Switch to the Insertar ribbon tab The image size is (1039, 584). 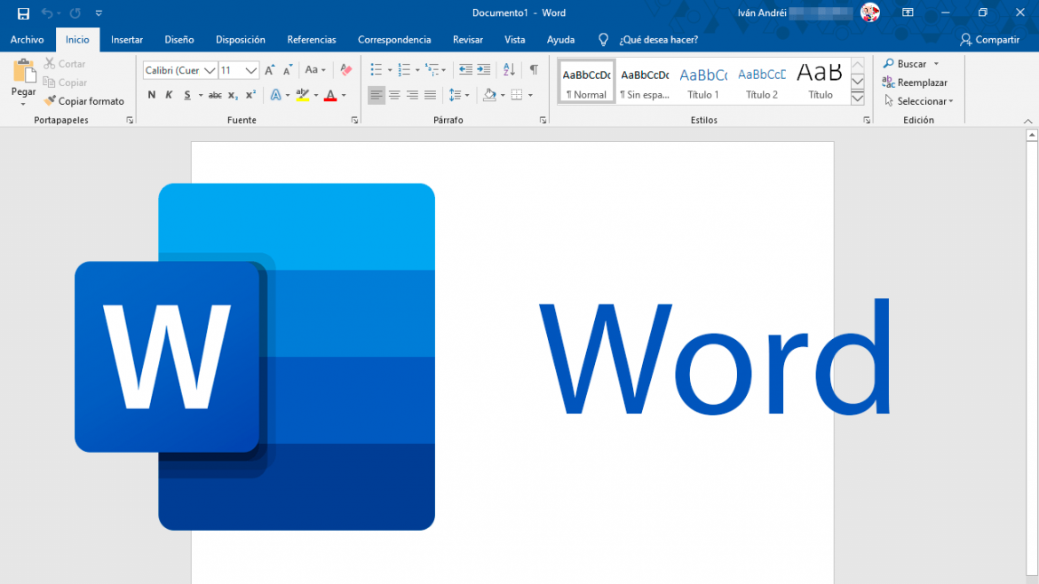coord(126,39)
